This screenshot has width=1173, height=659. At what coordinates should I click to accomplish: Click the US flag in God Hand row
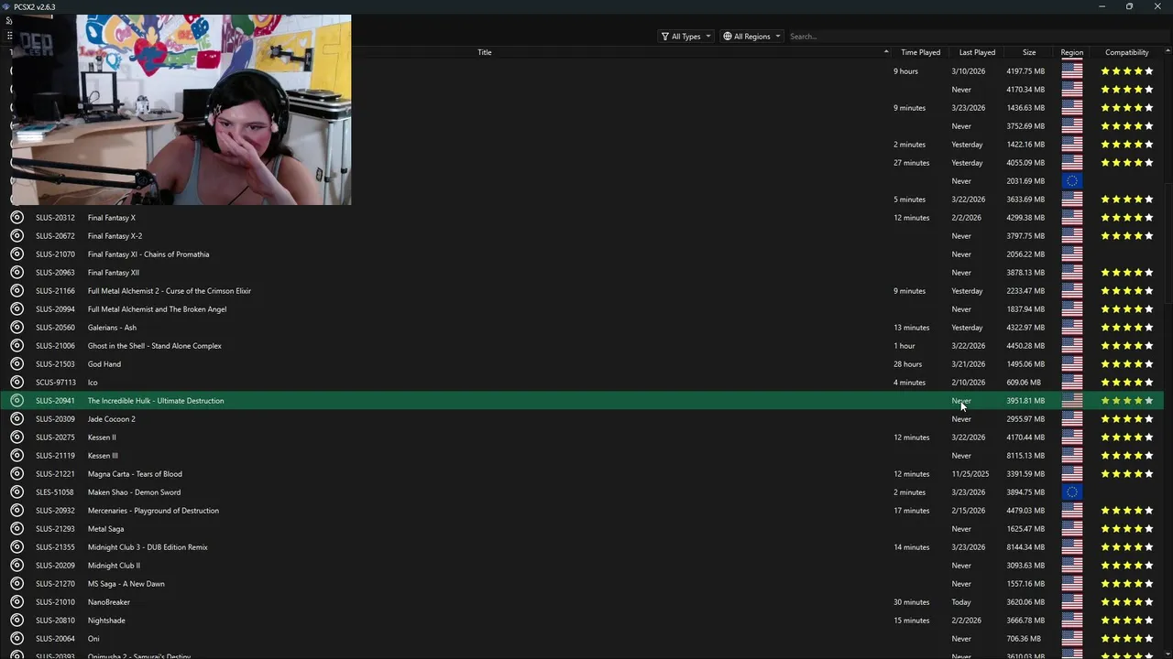1071,364
